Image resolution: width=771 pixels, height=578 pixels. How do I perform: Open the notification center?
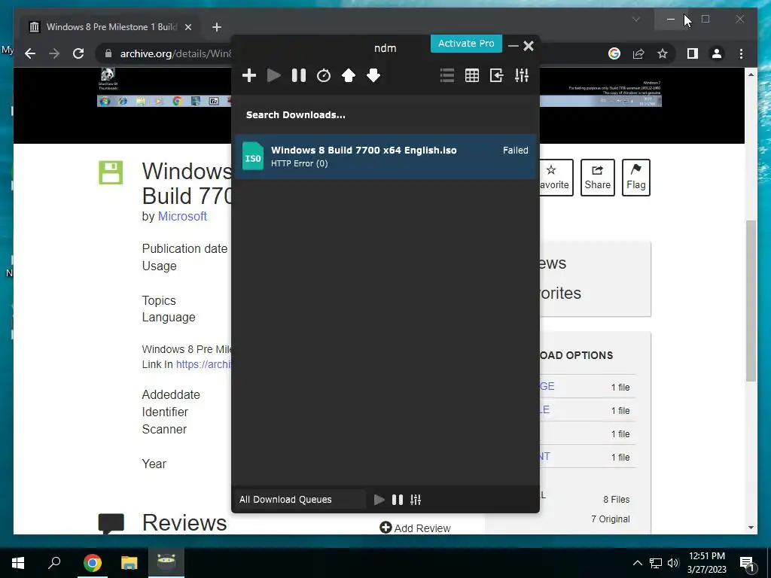coord(748,564)
